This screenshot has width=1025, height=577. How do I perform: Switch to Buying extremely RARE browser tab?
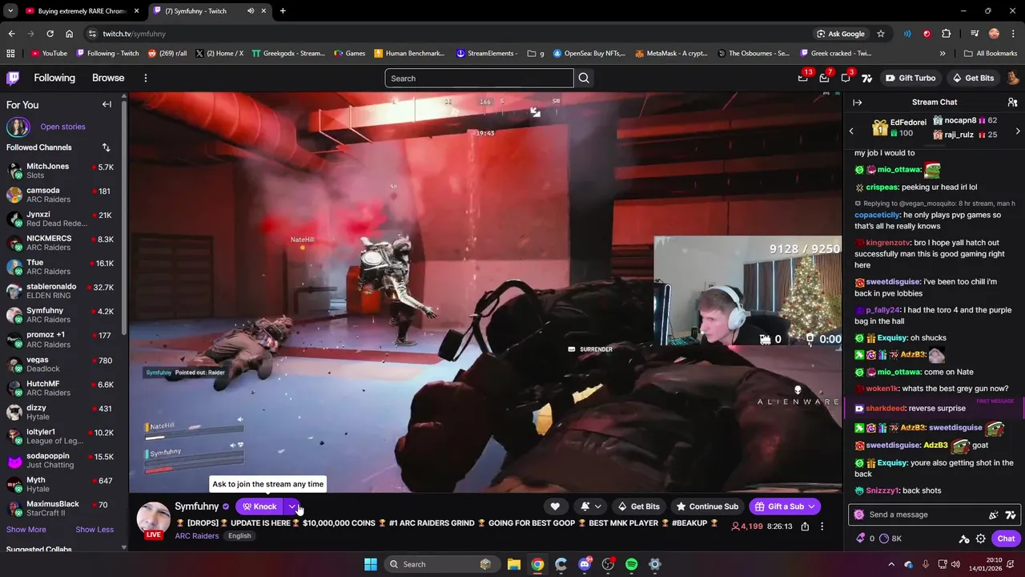82,11
